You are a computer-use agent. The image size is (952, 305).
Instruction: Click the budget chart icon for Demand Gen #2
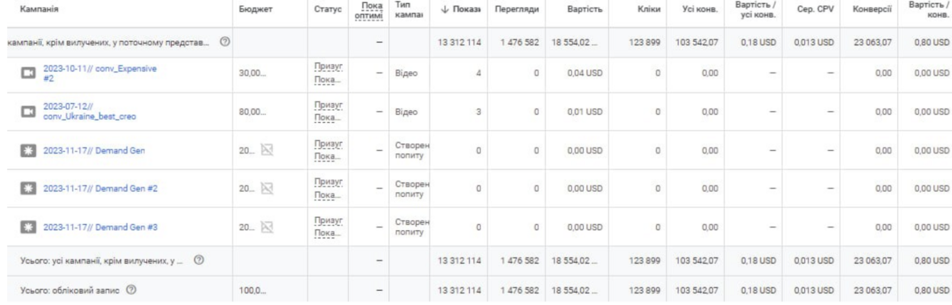click(x=267, y=188)
